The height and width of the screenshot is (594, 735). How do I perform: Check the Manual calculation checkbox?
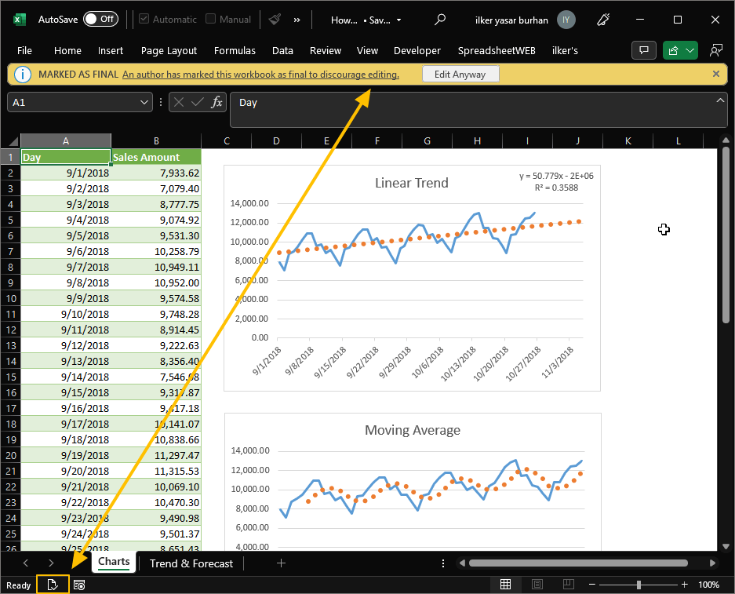[x=211, y=19]
